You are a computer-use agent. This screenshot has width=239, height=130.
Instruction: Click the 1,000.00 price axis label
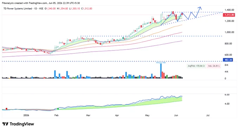coord(230,32)
